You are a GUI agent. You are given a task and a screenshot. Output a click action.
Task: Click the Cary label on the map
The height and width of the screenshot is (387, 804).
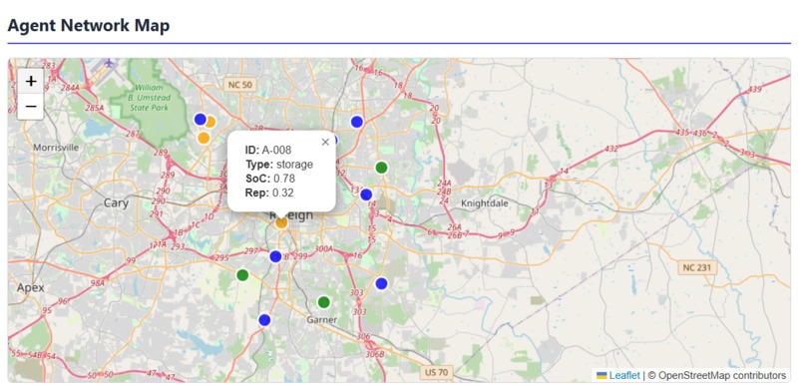[116, 203]
